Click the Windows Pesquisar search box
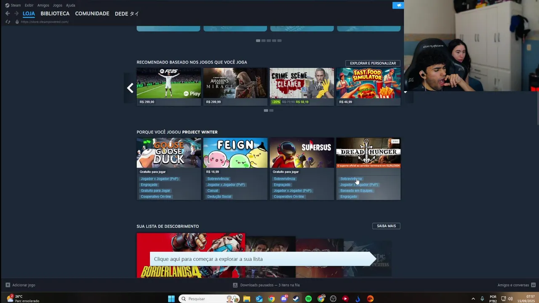This screenshot has width=539, height=303. 208,299
